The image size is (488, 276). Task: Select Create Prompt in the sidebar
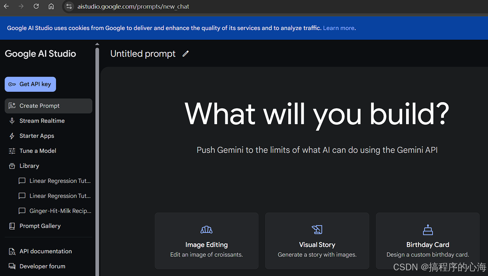pyautogui.click(x=48, y=106)
